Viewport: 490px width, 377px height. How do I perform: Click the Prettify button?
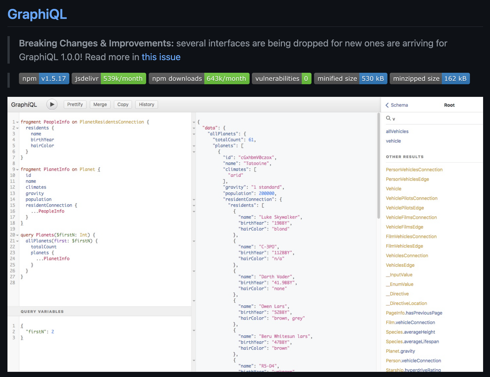point(75,104)
